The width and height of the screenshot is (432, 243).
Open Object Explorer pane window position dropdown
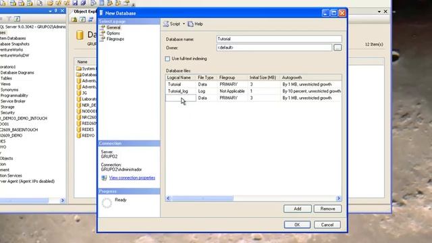pyautogui.click(x=50, y=11)
